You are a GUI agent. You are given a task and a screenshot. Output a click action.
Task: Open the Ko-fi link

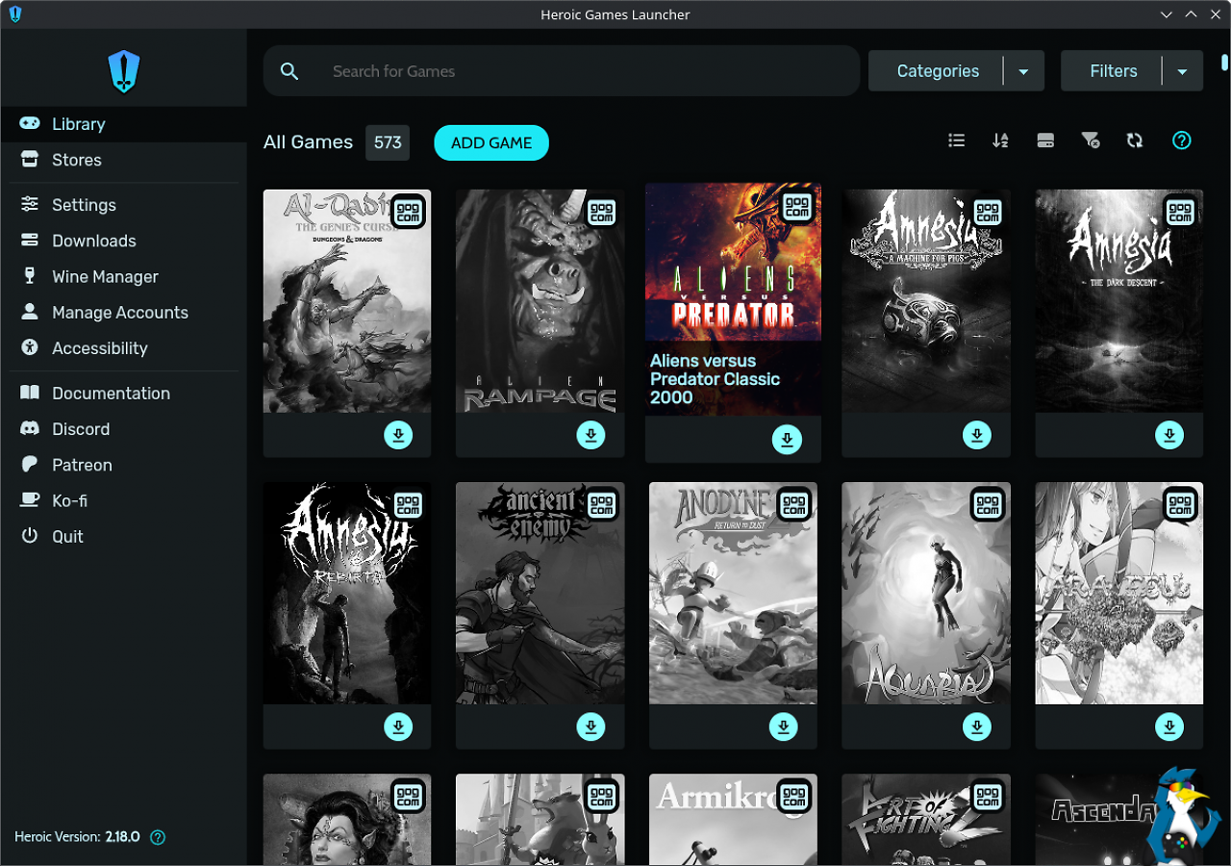[x=123, y=500]
